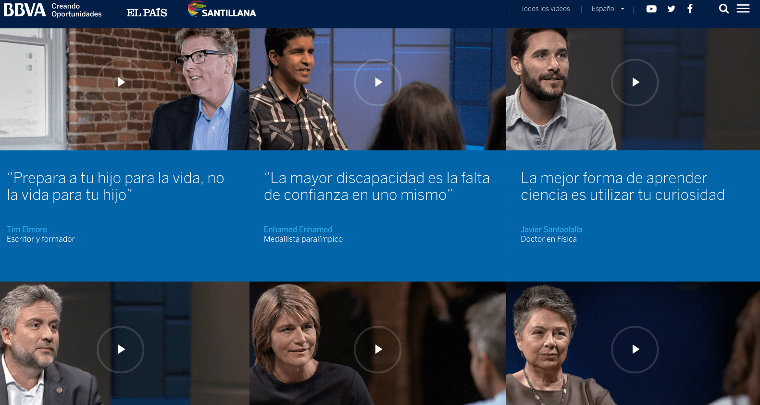
Task: Click the Santillana logo
Action: (222, 10)
